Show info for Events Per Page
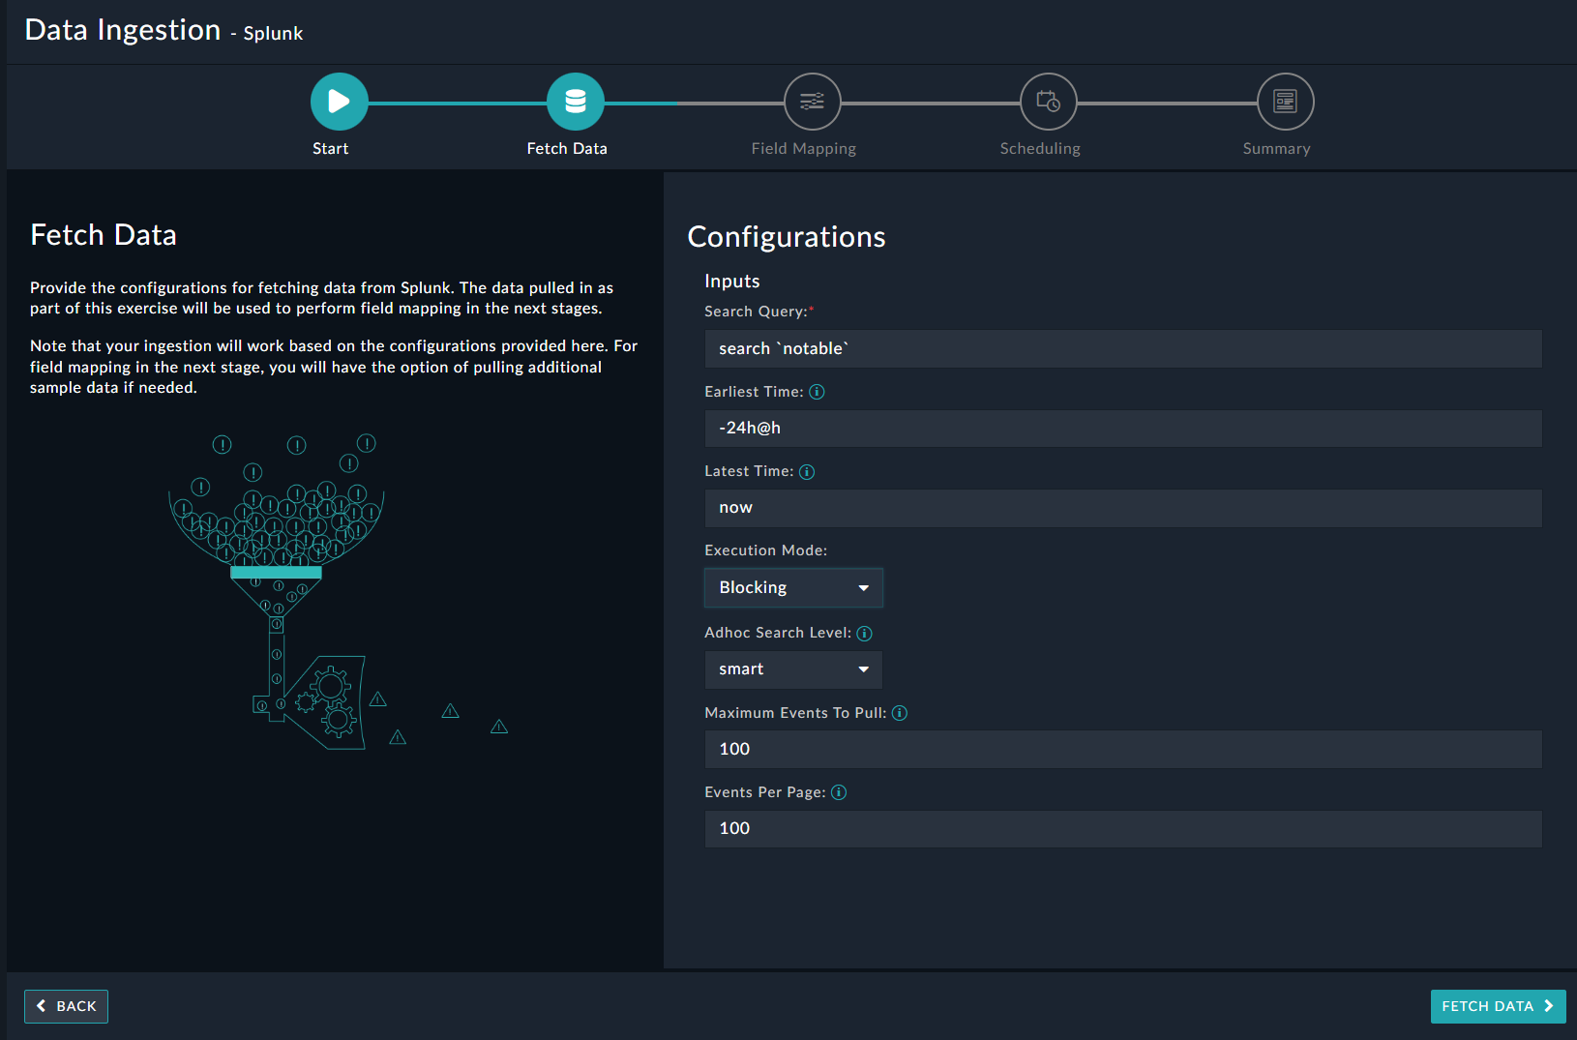The image size is (1577, 1040). [839, 792]
